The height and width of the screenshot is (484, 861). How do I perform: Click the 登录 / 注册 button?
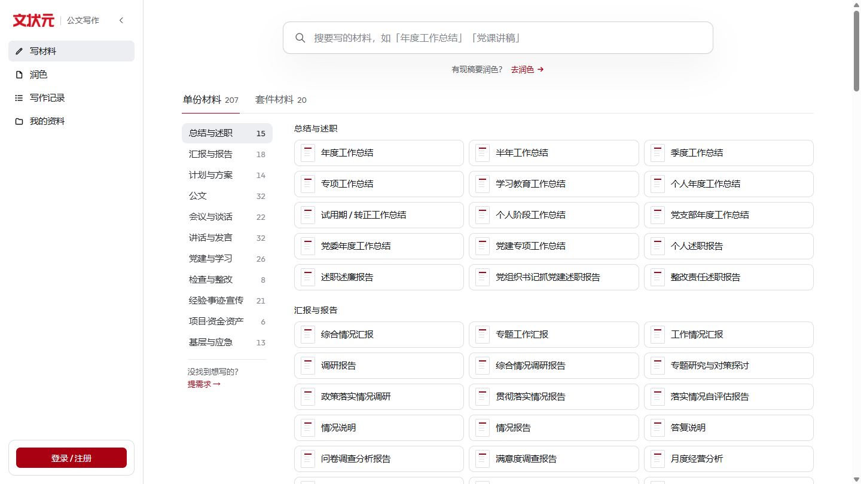pyautogui.click(x=71, y=458)
